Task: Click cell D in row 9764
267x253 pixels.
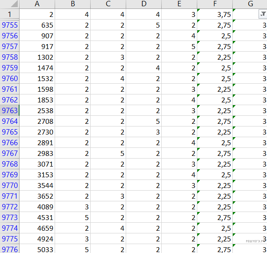Action: click(x=143, y=121)
